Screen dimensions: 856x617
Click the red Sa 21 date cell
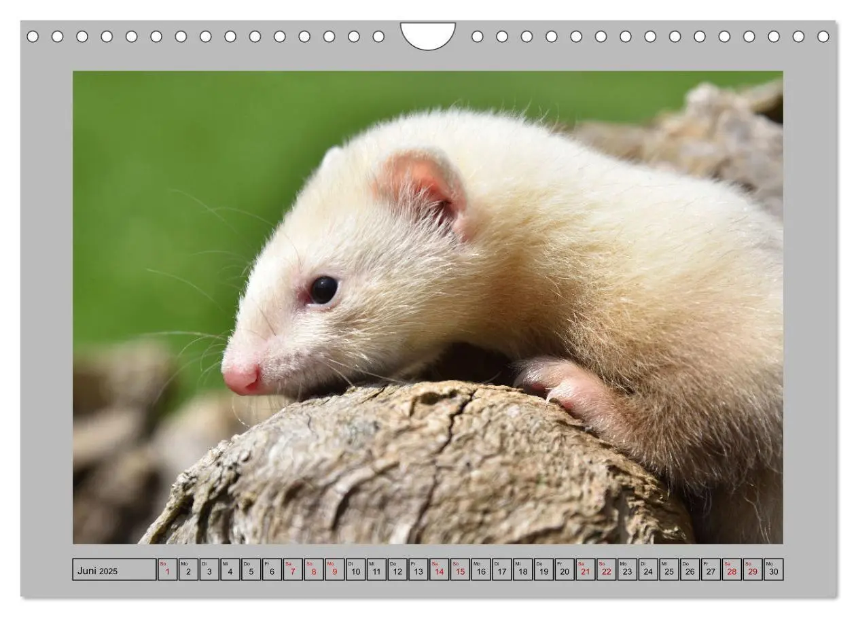tap(586, 569)
